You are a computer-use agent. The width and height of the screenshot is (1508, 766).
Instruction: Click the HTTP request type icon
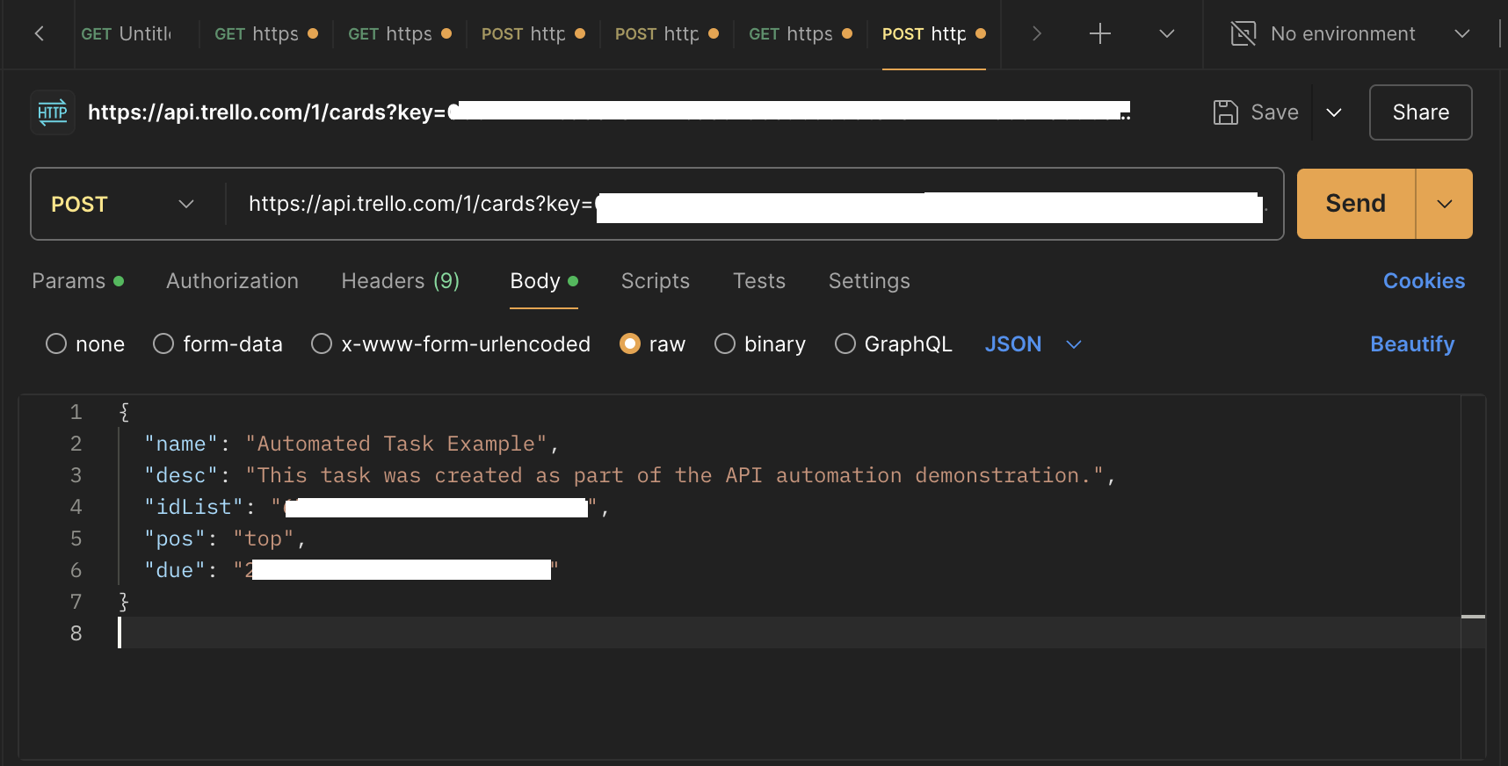53,112
